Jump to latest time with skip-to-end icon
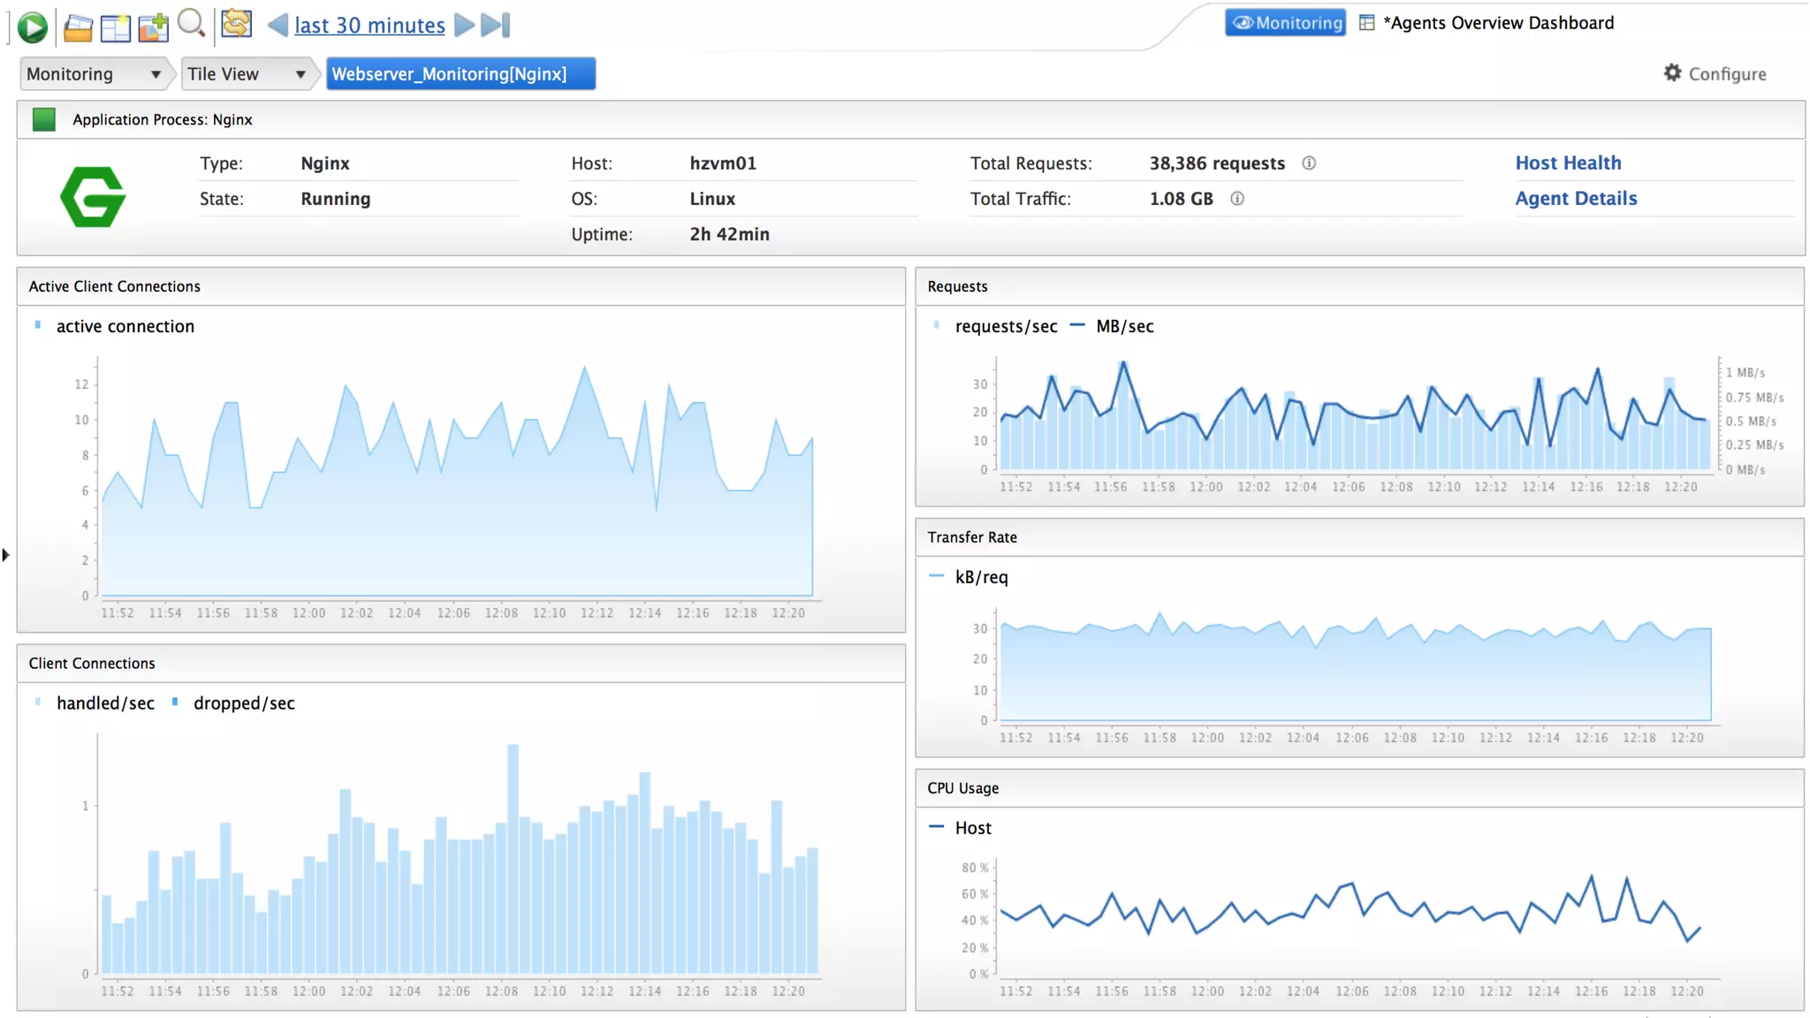This screenshot has width=1810, height=1018. coord(496,25)
